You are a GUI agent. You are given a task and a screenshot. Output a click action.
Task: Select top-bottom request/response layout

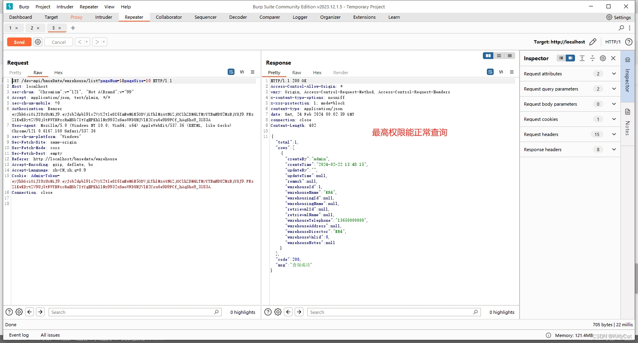click(x=499, y=56)
